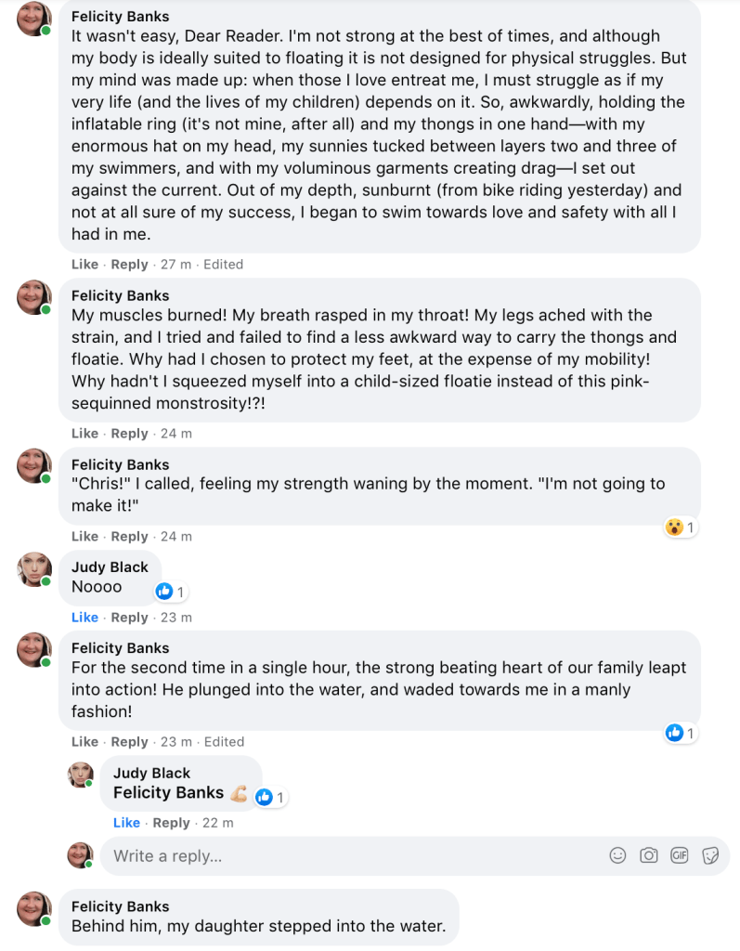740x951 pixels.
Task: Insert a GIF into the reply
Action: 680,855
